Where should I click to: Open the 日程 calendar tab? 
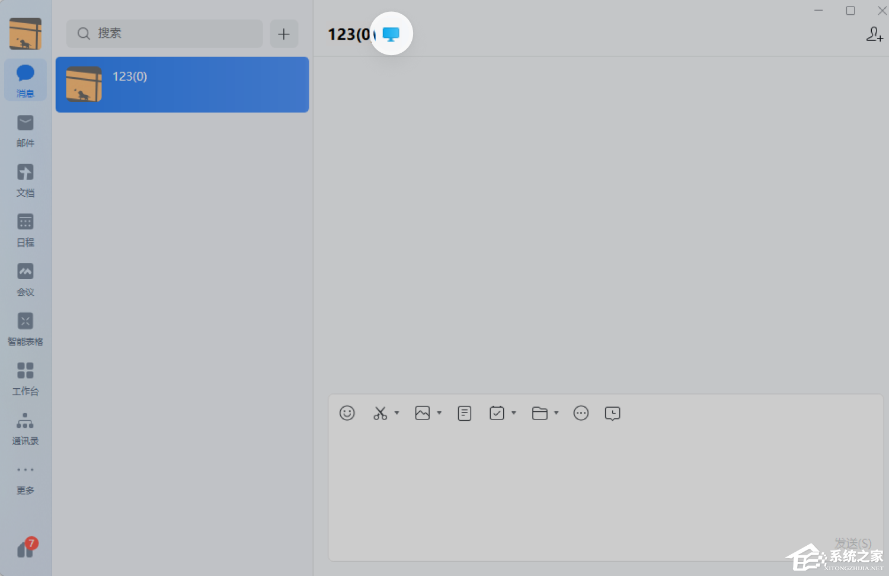pyautogui.click(x=25, y=231)
